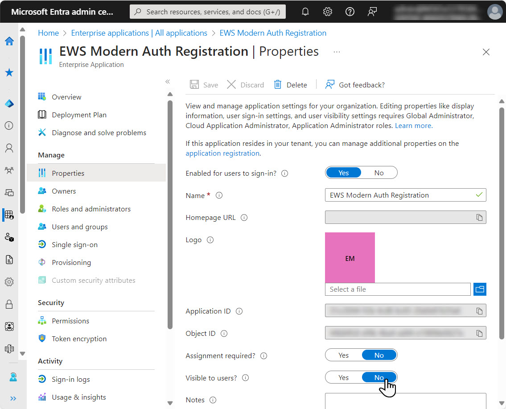The height and width of the screenshot is (409, 506).
Task: Open portal settings gear in top bar
Action: (328, 12)
